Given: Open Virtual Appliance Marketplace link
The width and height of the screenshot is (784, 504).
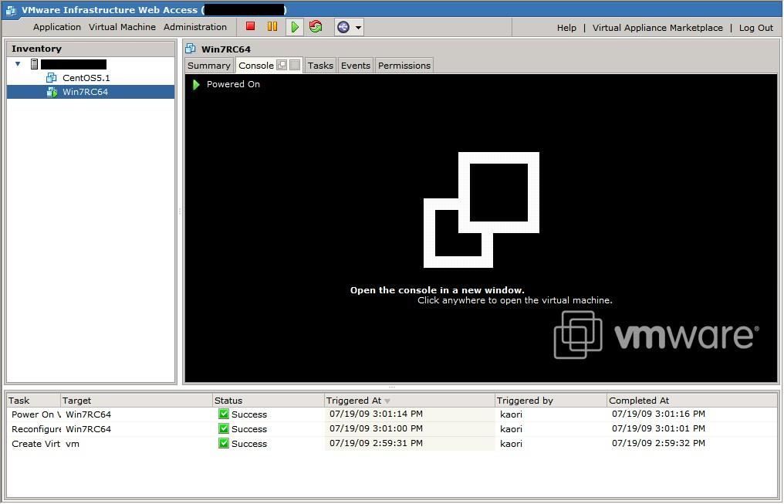Looking at the screenshot, I should (657, 28).
